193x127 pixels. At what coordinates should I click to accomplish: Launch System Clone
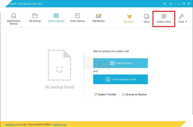pyautogui.click(x=164, y=18)
